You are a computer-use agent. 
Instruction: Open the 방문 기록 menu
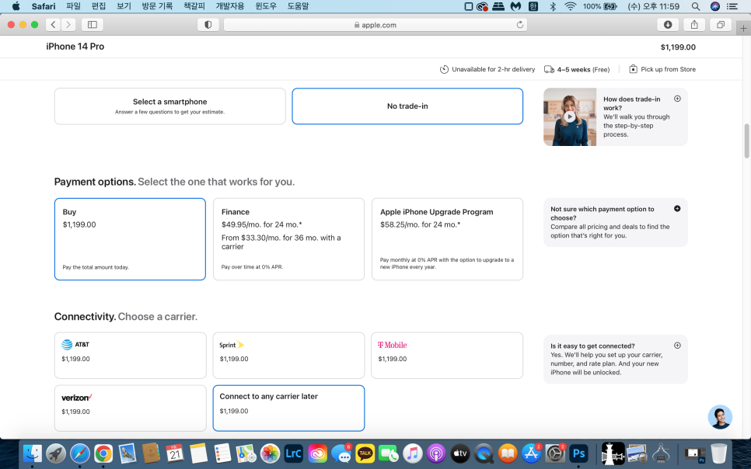pos(157,6)
